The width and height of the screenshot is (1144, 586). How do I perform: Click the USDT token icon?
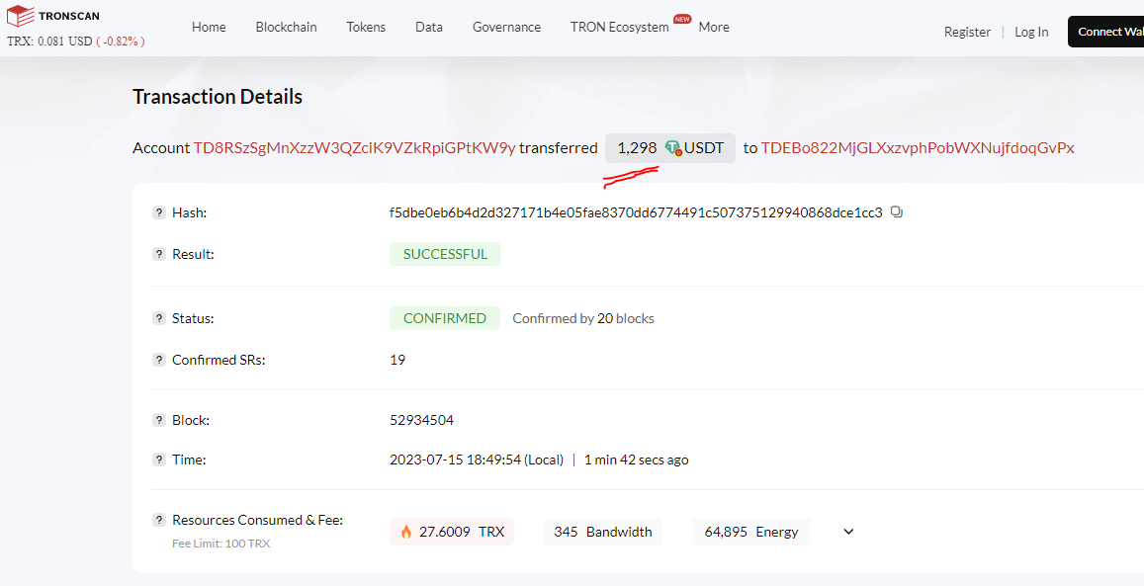pyautogui.click(x=673, y=148)
